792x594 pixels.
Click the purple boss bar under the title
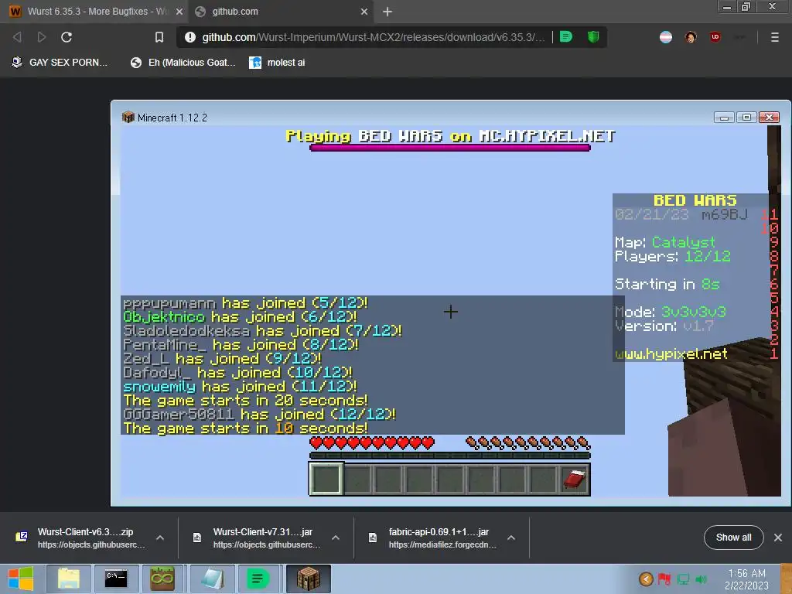click(x=449, y=148)
